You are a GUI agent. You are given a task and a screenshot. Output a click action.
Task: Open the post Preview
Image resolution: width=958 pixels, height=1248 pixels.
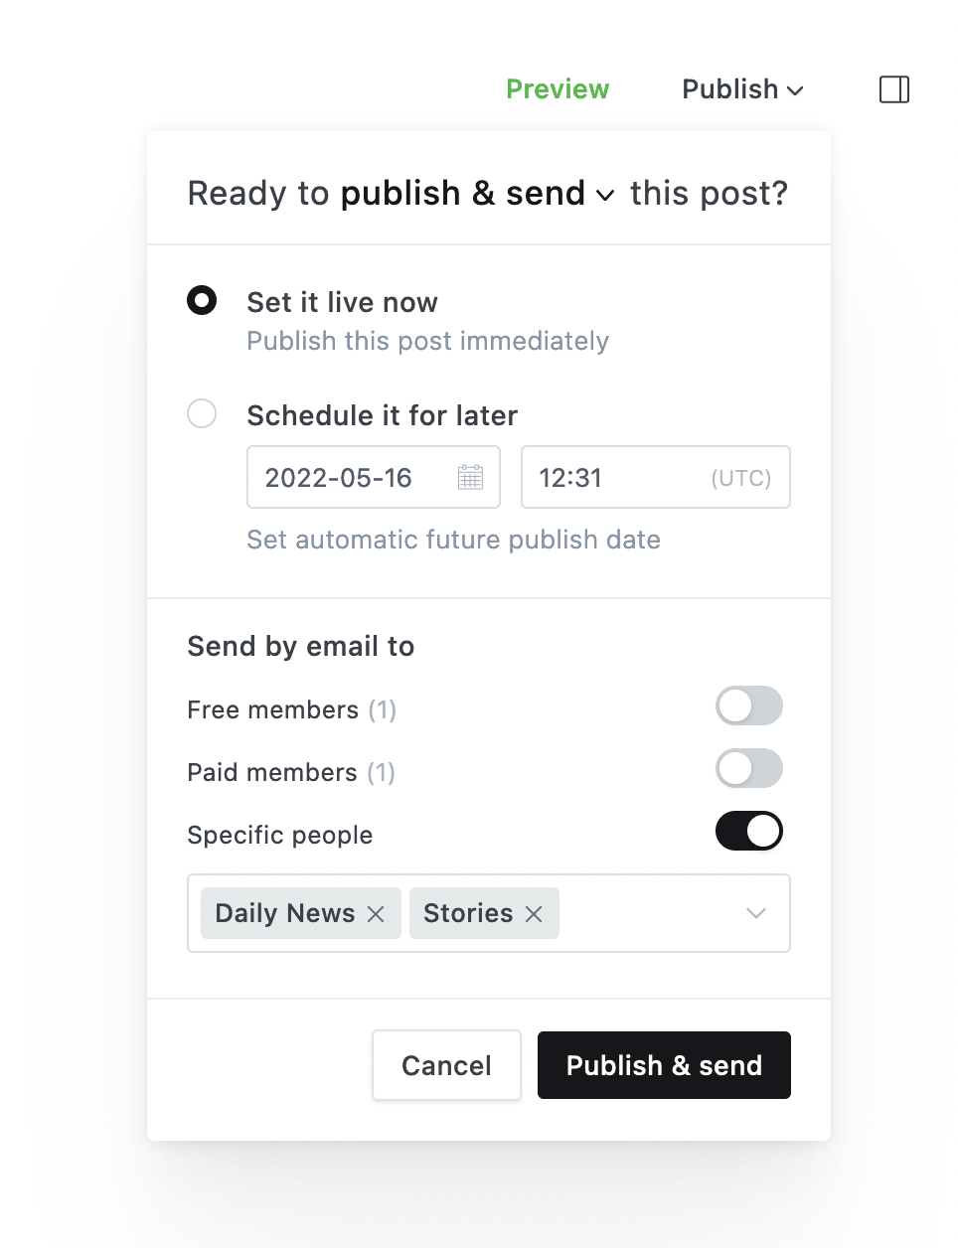point(558,89)
